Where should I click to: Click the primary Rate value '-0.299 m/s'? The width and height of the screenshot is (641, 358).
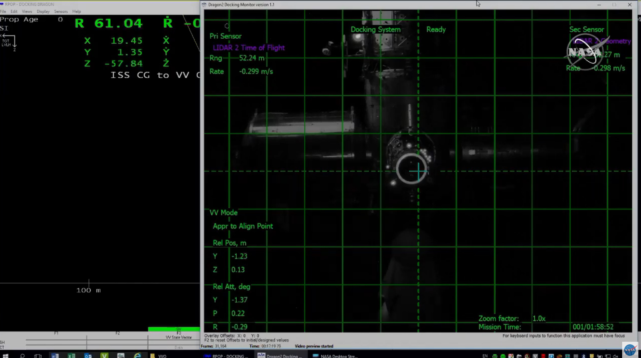256,71
